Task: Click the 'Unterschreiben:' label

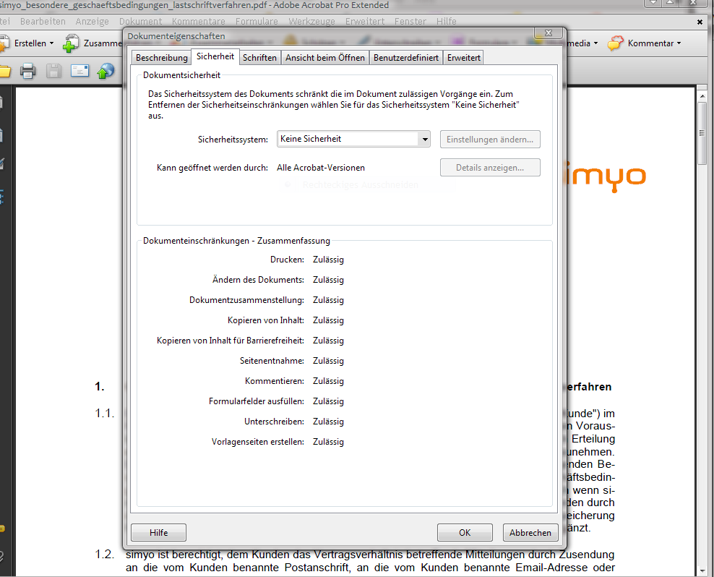Action: [x=274, y=421]
